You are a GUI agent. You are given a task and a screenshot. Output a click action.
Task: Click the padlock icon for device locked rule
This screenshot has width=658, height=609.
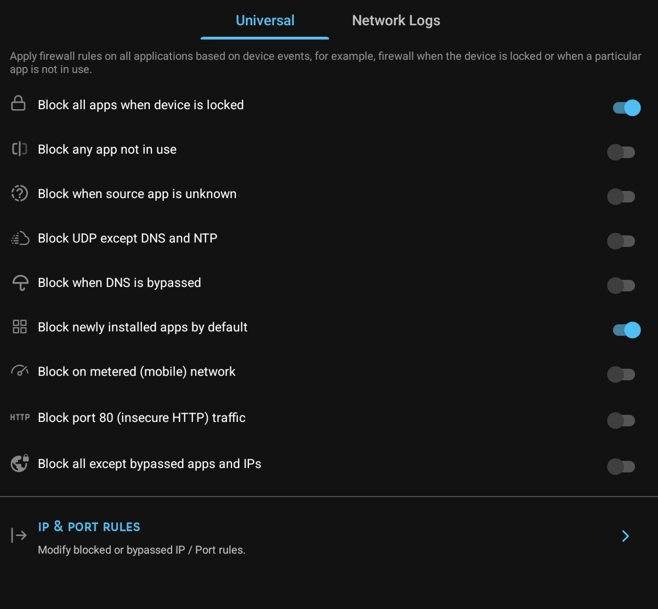coord(19,104)
